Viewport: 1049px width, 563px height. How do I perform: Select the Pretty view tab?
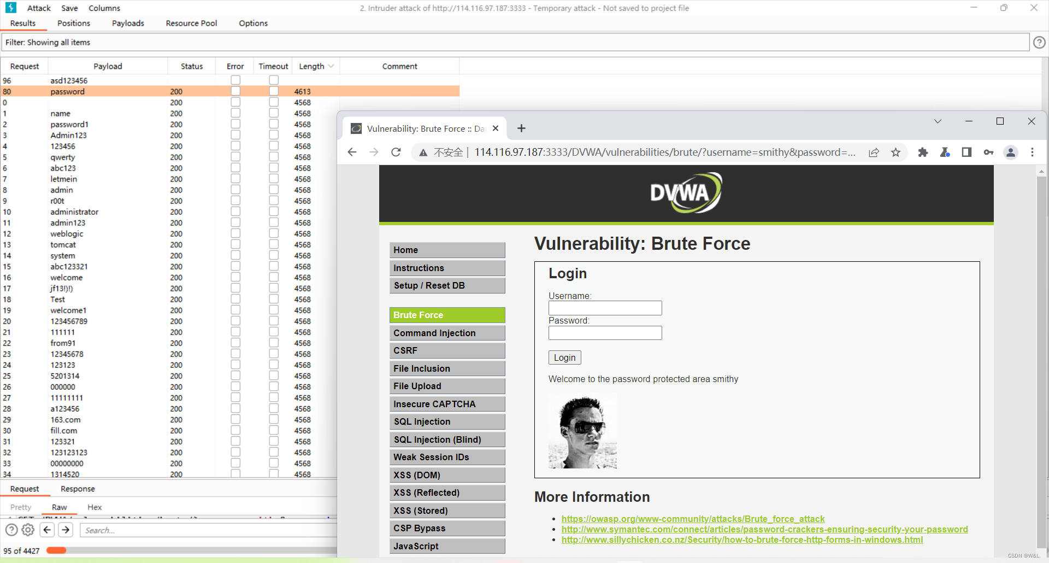click(x=21, y=507)
